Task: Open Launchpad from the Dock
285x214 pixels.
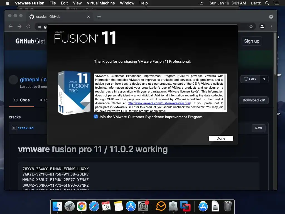Action: [69, 206]
